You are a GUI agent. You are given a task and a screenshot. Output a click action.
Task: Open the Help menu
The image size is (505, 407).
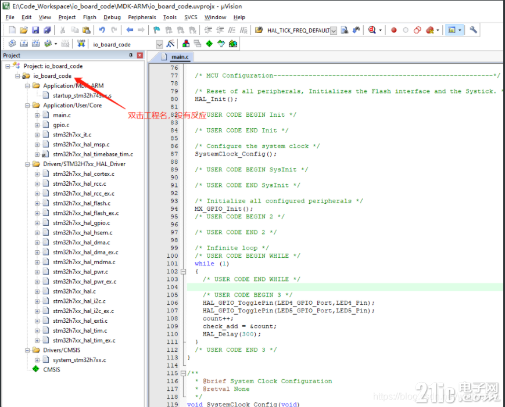coord(239,17)
